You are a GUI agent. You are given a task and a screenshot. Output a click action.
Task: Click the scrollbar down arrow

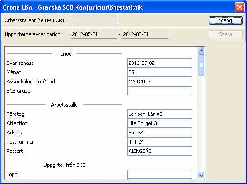coord(201,175)
